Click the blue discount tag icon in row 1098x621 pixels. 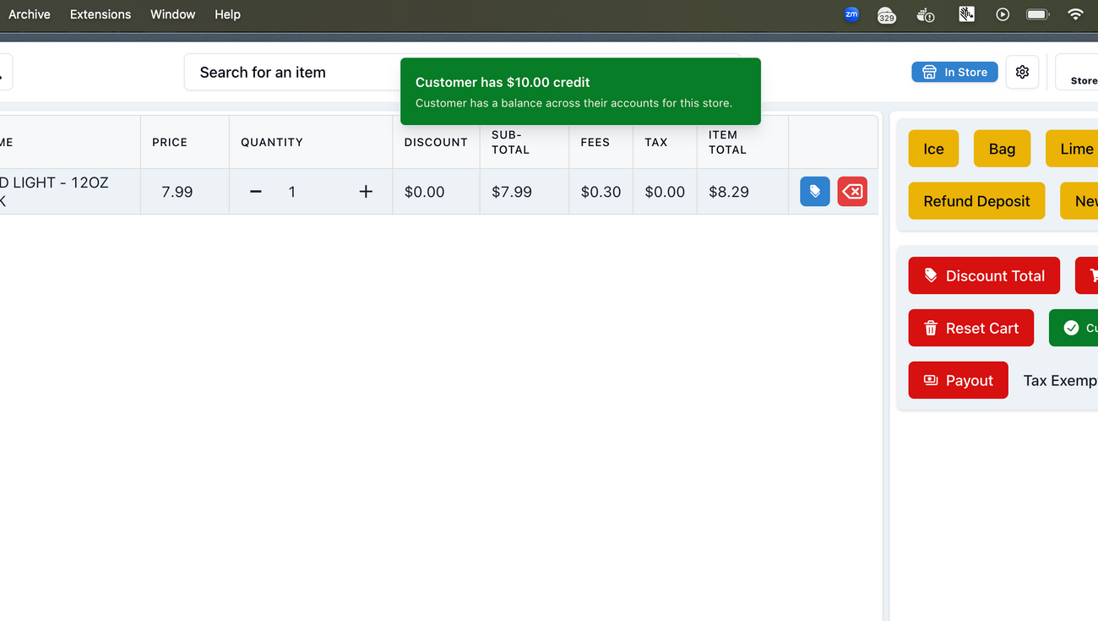pos(814,192)
